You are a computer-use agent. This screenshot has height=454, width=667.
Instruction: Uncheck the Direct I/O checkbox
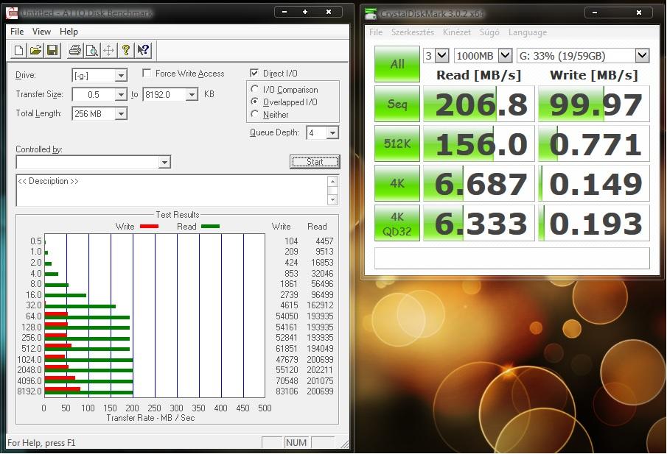tap(254, 73)
